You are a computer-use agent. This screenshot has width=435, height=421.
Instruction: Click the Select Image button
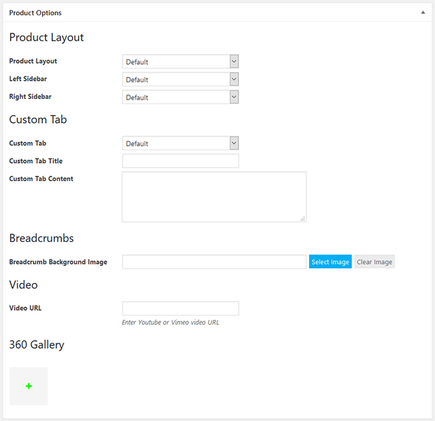[330, 262]
